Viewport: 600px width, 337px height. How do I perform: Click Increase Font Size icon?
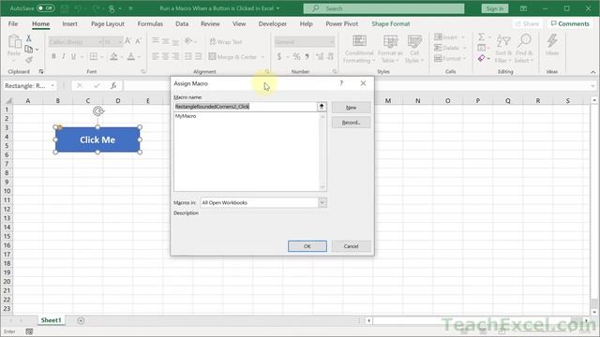pos(128,41)
